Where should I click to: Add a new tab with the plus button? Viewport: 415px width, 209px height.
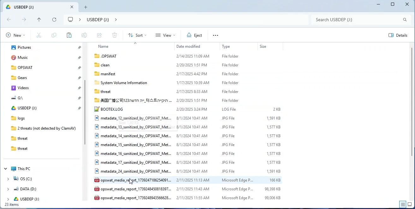[86, 7]
